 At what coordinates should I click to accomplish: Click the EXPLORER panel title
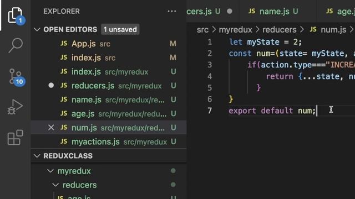point(62,11)
